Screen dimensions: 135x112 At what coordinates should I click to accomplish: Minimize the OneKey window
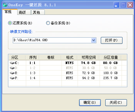click(116, 5)
